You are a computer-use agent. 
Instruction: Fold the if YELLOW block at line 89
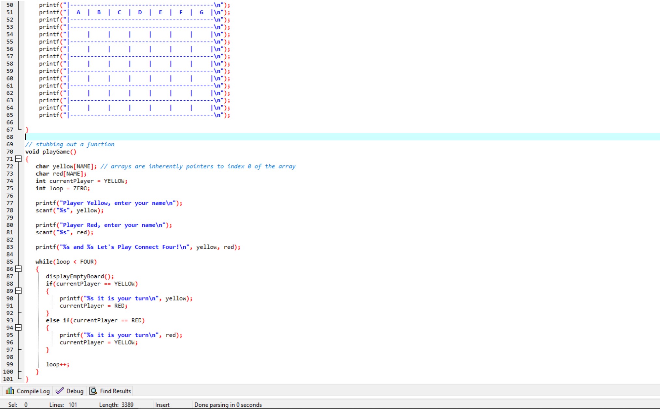19,291
